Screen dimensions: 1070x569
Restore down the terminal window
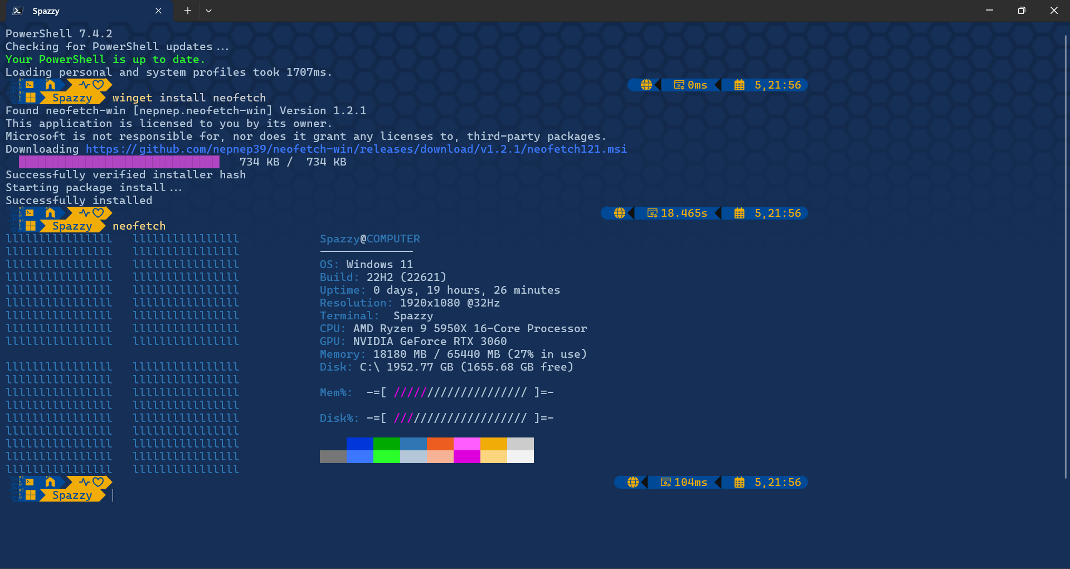[1022, 11]
